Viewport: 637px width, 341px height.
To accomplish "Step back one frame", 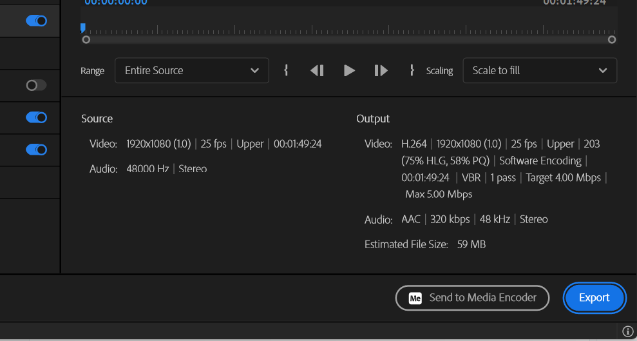I will 317,70.
